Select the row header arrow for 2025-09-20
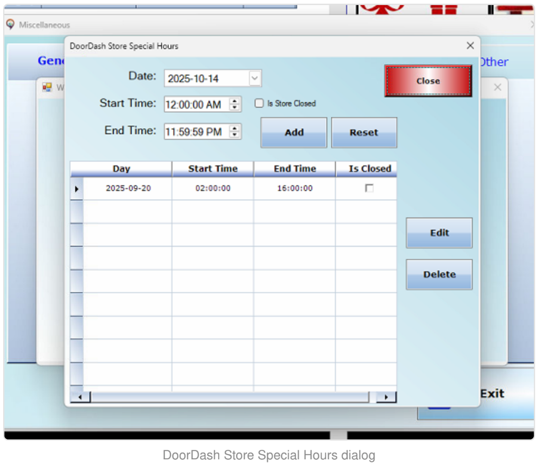This screenshot has width=538, height=466. pyautogui.click(x=76, y=189)
